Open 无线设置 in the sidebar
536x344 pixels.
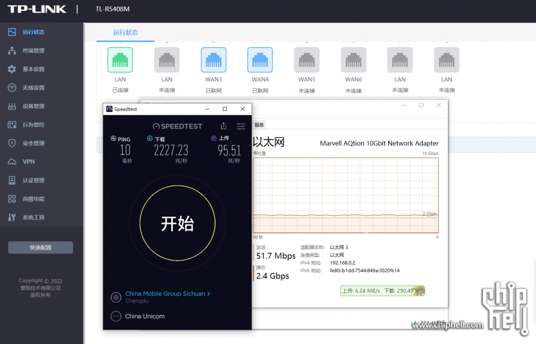(x=33, y=88)
